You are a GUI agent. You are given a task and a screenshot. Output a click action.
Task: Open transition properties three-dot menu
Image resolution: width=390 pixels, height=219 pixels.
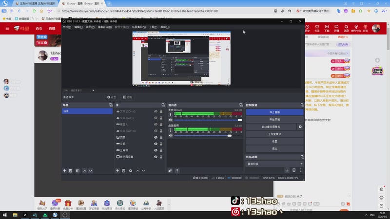click(301, 170)
